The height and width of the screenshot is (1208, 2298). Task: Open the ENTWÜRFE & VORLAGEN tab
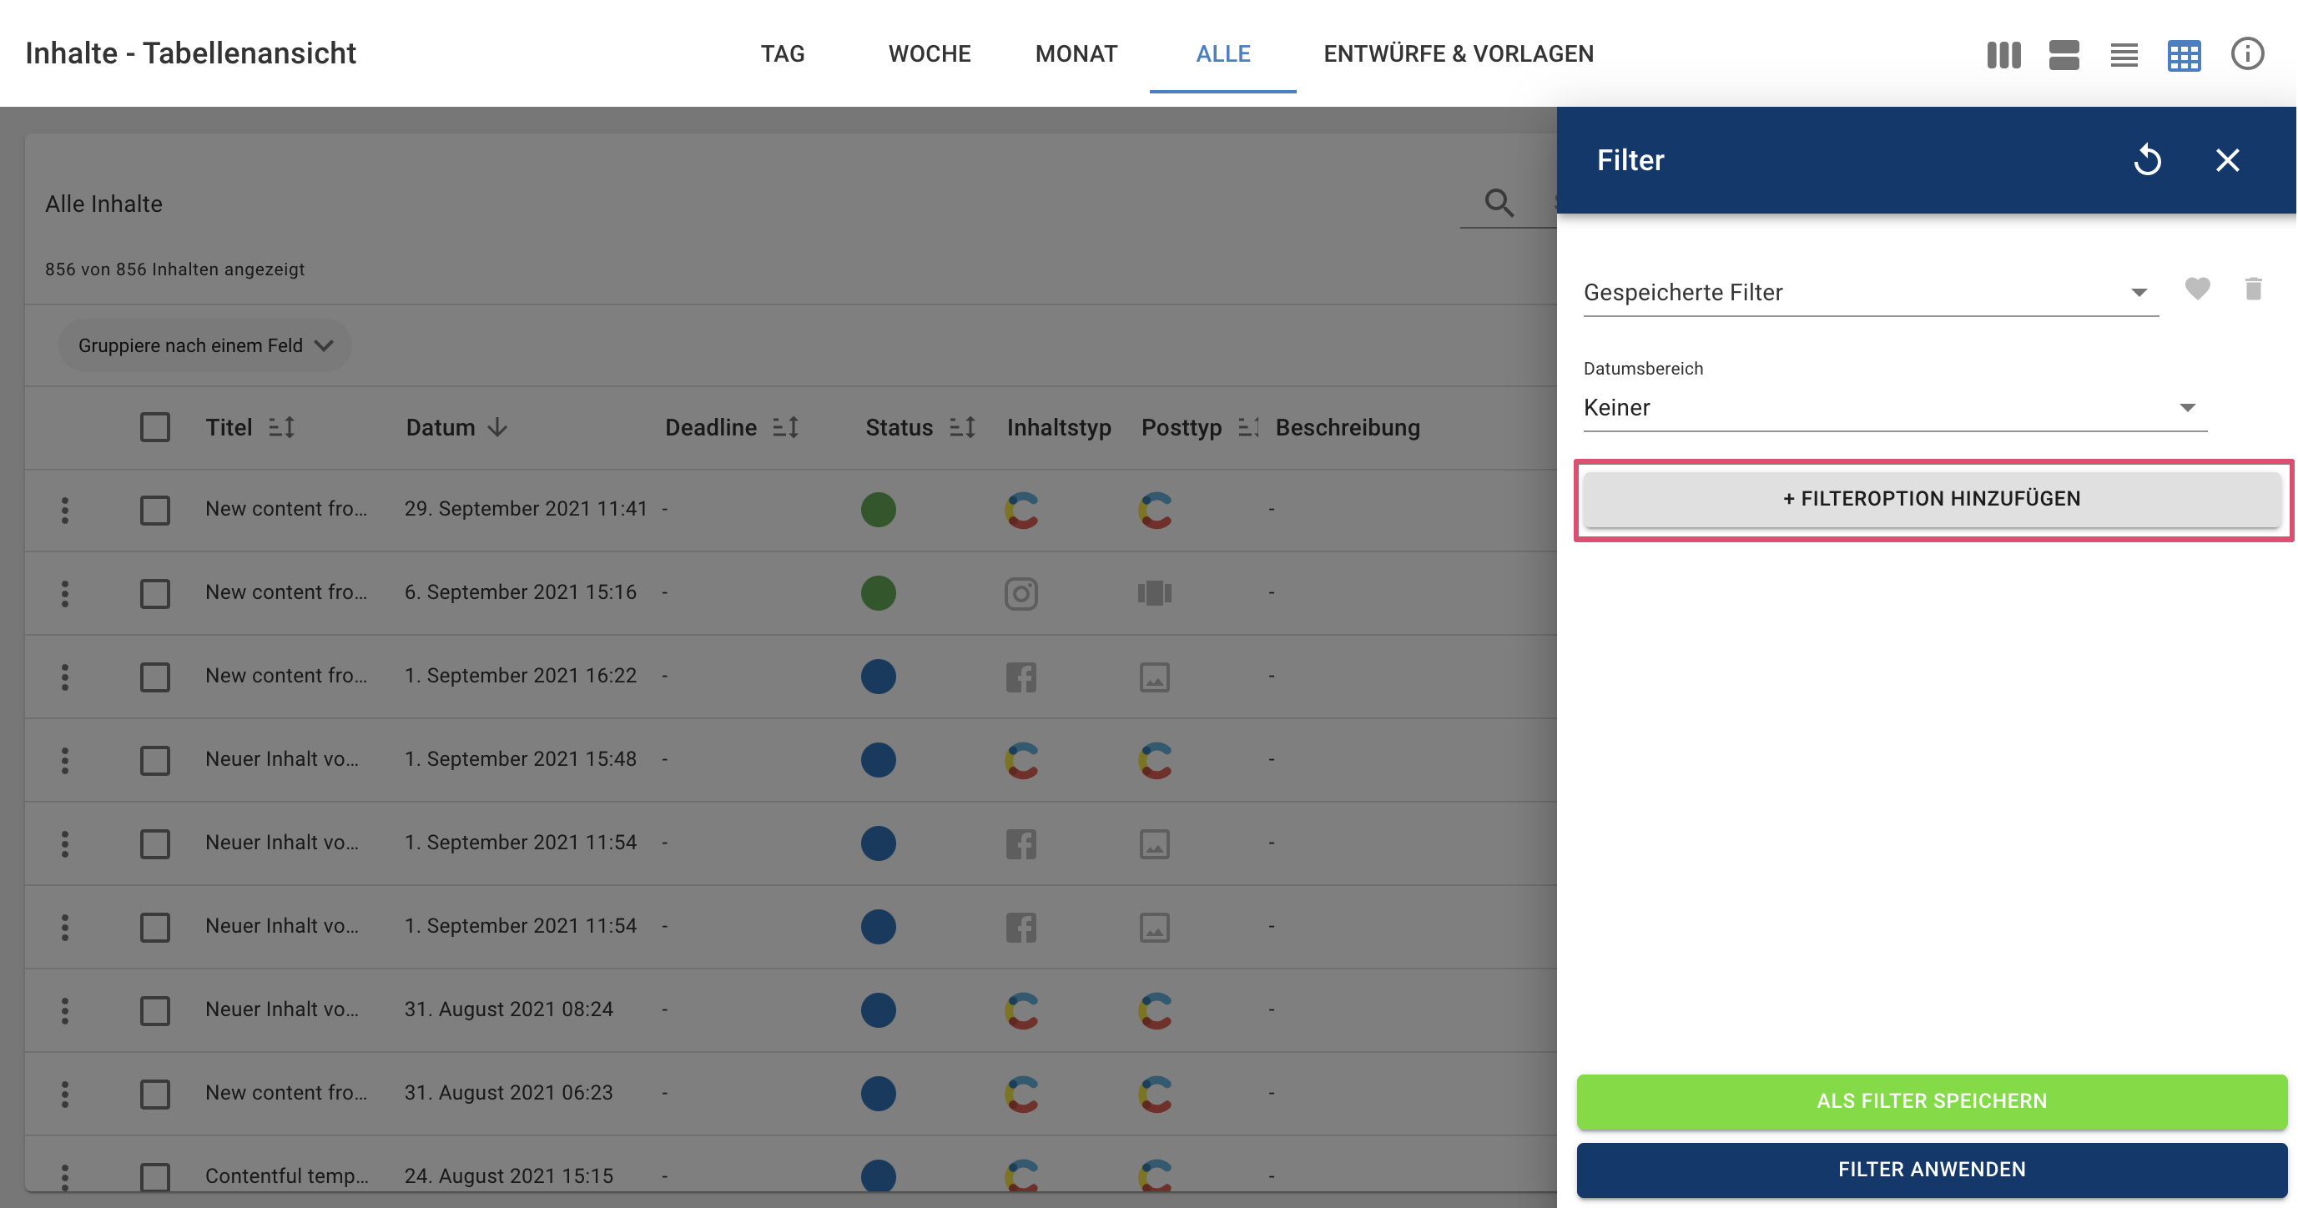[1458, 53]
